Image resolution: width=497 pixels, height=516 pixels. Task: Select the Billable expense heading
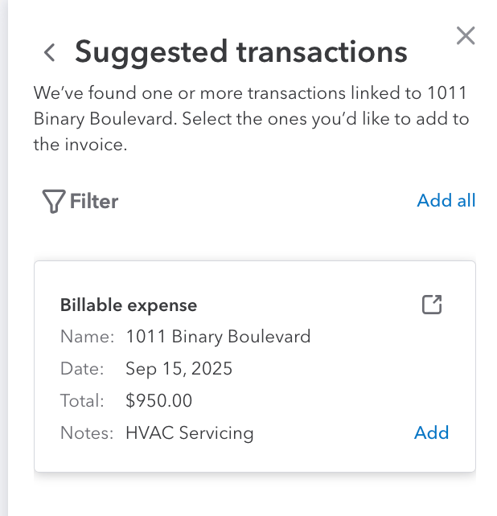[x=129, y=305]
